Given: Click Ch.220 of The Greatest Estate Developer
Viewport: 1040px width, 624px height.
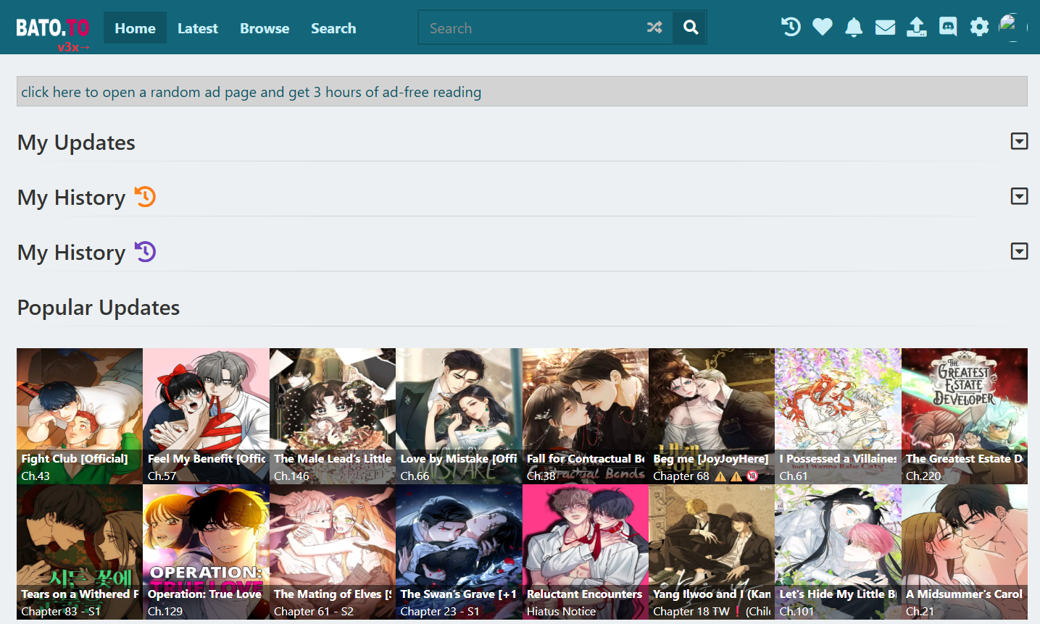Looking at the screenshot, I should pyautogui.click(x=923, y=476).
